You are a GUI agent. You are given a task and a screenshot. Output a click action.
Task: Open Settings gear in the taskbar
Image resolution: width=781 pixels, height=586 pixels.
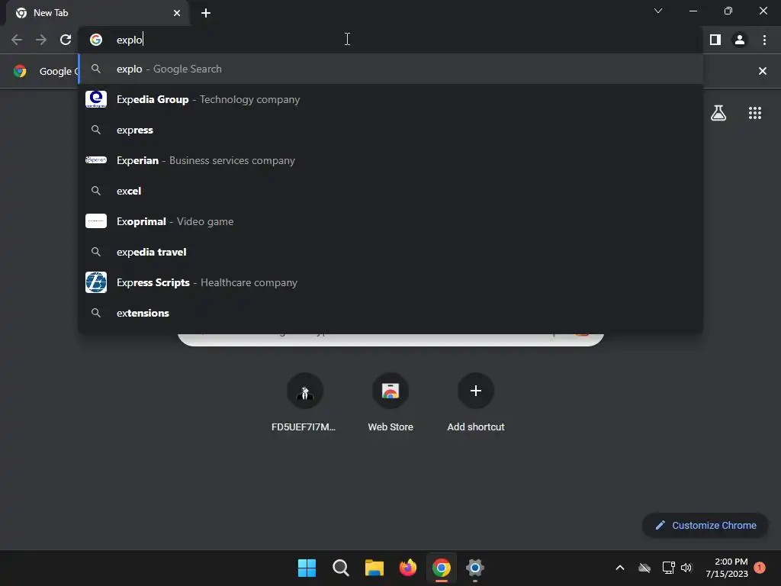[475, 568]
